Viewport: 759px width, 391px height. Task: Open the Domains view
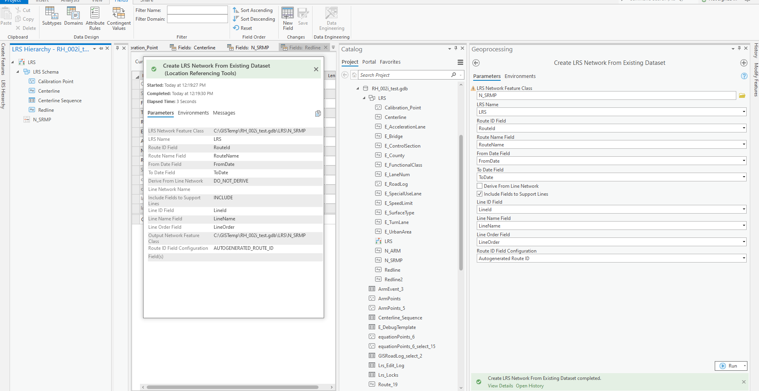coord(73,16)
